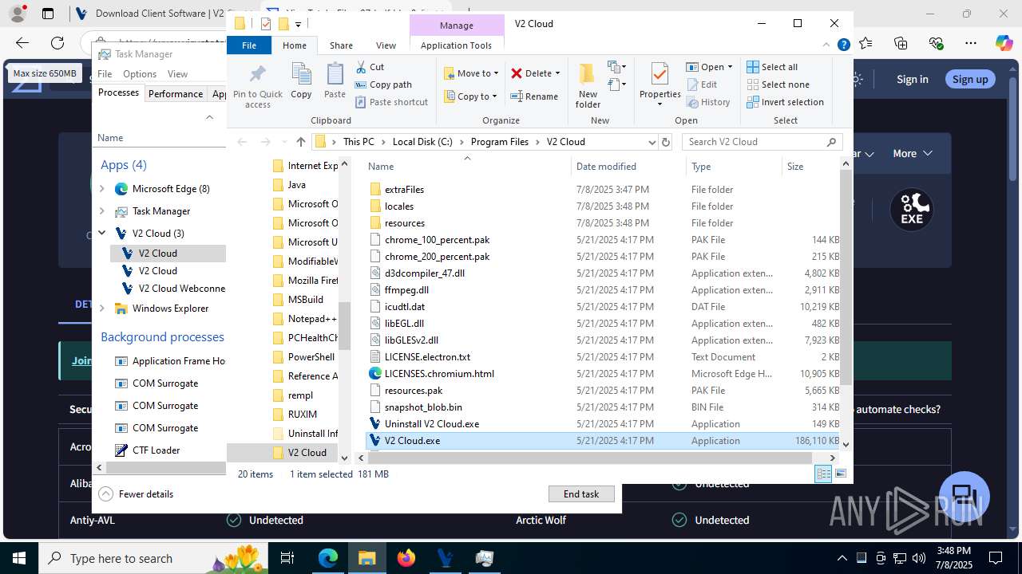
Task: Open V2 Cloud from the taskbar
Action: pos(446,558)
